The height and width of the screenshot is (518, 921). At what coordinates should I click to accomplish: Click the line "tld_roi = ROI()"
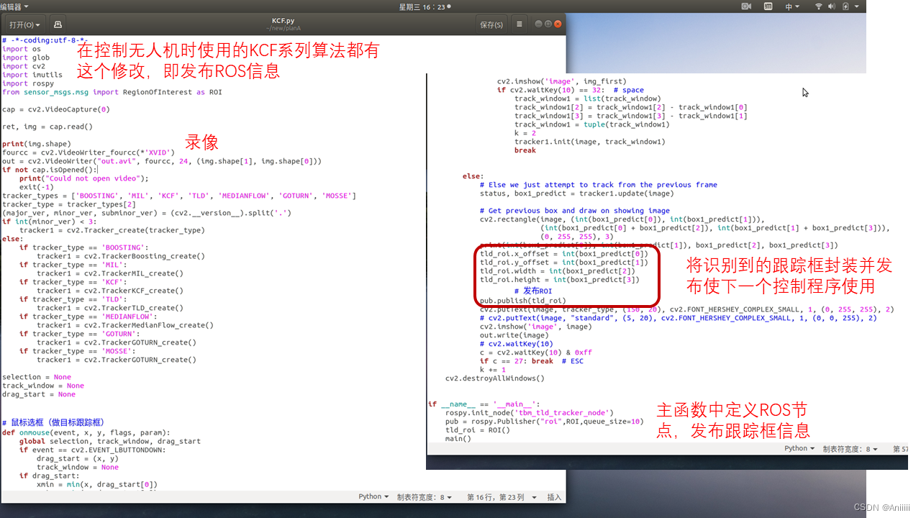(478, 430)
